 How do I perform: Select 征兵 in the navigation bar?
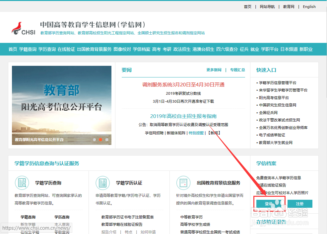click(244, 49)
